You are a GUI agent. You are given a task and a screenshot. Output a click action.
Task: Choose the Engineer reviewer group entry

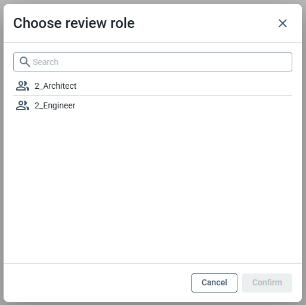(x=153, y=105)
